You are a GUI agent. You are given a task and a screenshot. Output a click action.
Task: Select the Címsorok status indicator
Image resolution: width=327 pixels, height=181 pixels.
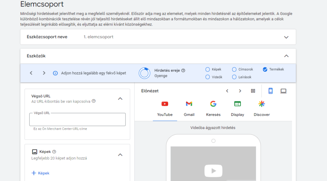234,69
